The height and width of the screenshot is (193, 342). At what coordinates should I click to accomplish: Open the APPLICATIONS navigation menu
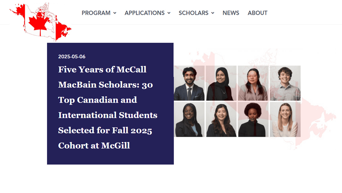144,13
